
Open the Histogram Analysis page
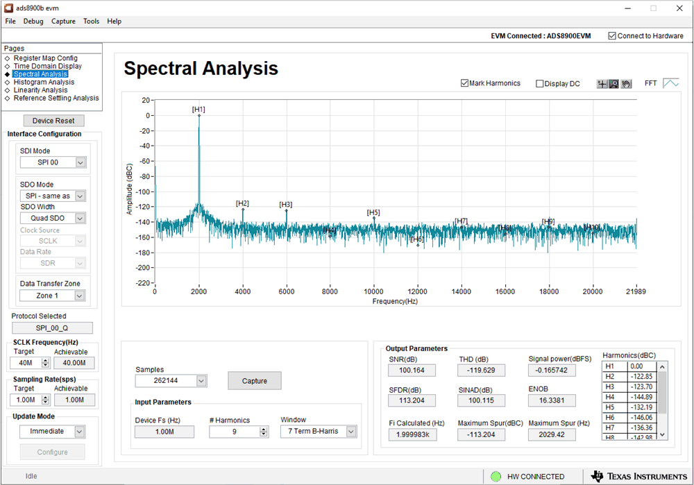click(44, 82)
